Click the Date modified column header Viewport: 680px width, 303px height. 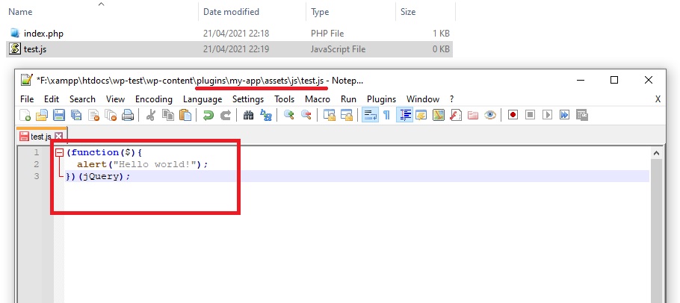coord(231,12)
